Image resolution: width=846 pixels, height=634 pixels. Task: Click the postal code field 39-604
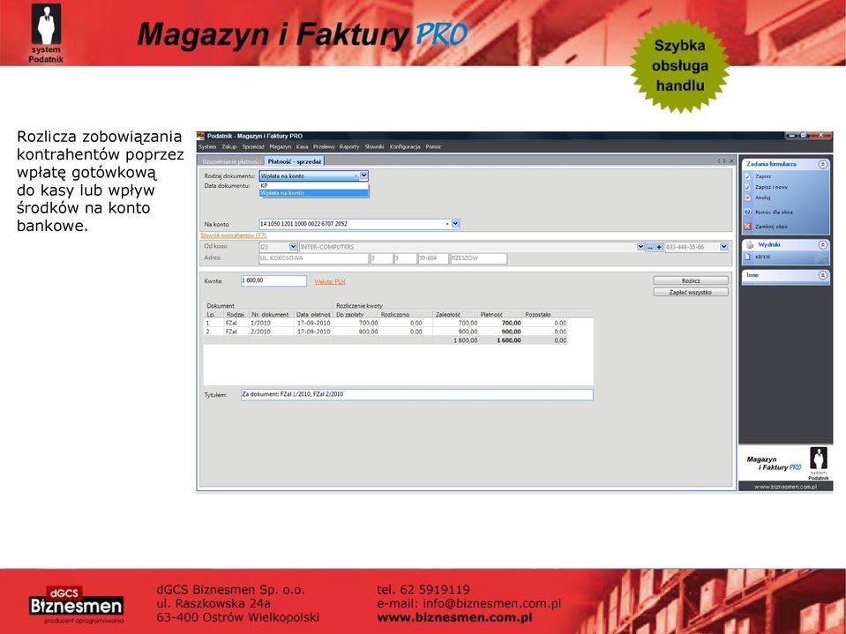(433, 258)
